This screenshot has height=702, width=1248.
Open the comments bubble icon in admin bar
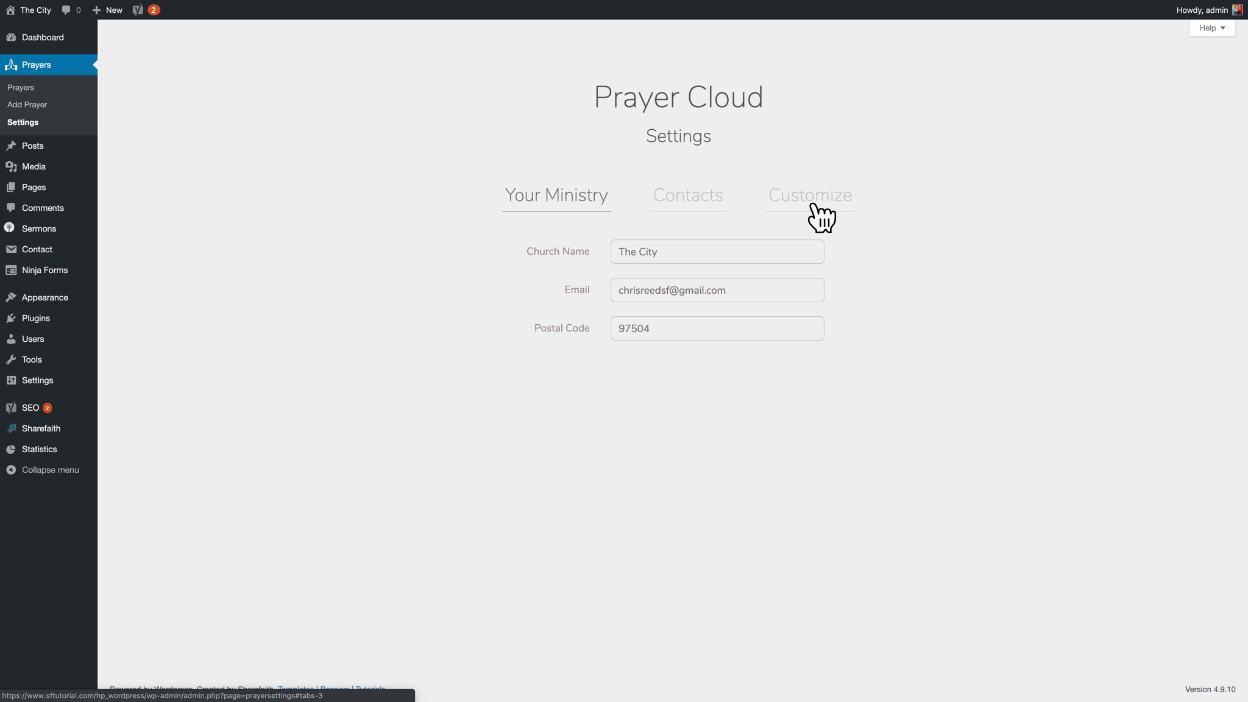pyautogui.click(x=66, y=10)
